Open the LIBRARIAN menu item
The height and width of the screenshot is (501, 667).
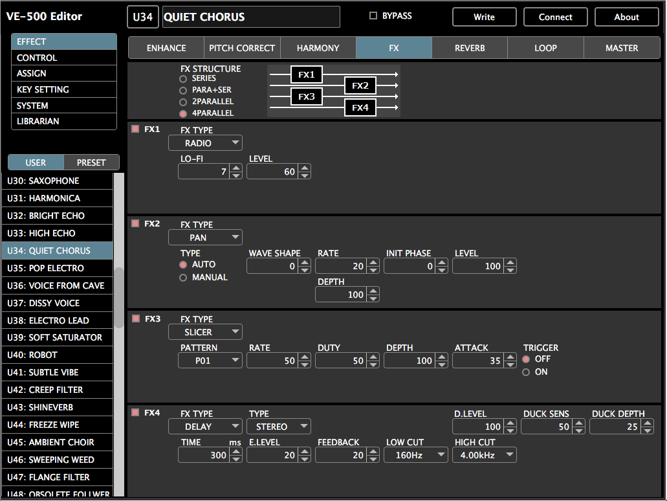coord(64,121)
